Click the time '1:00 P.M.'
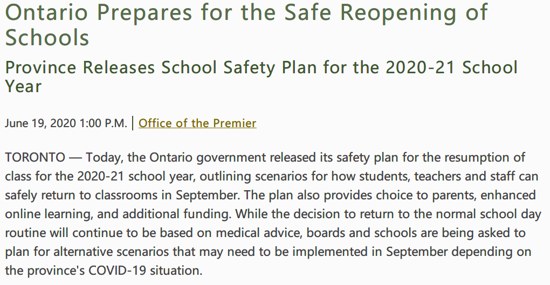 103,123
